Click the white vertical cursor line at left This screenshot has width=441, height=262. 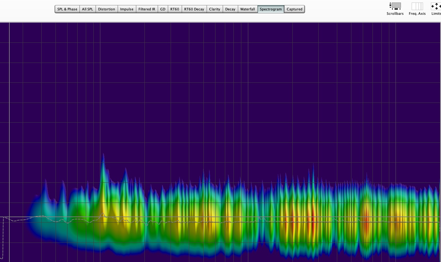[x=9, y=126]
